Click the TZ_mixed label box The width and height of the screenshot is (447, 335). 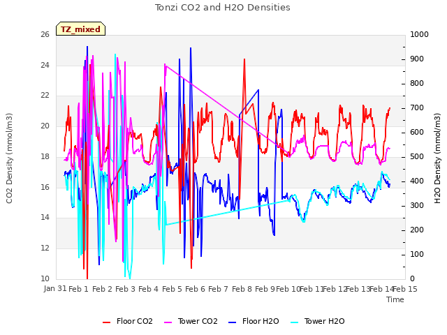click(81, 29)
